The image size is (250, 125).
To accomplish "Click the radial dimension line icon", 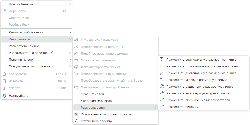I will point(162,87).
